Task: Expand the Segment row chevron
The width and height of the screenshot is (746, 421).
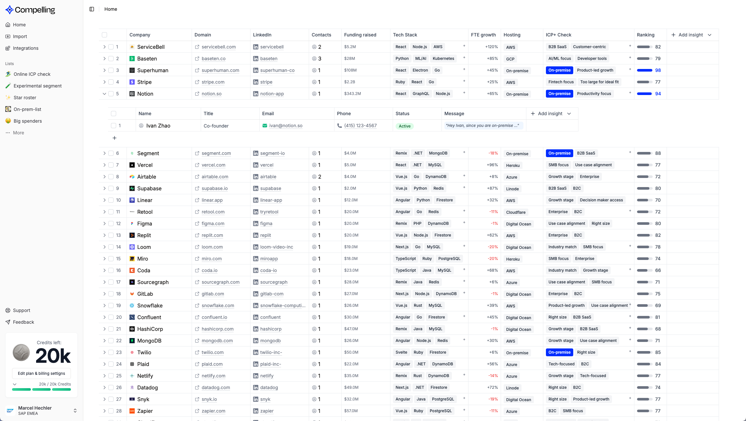Action: pyautogui.click(x=104, y=153)
